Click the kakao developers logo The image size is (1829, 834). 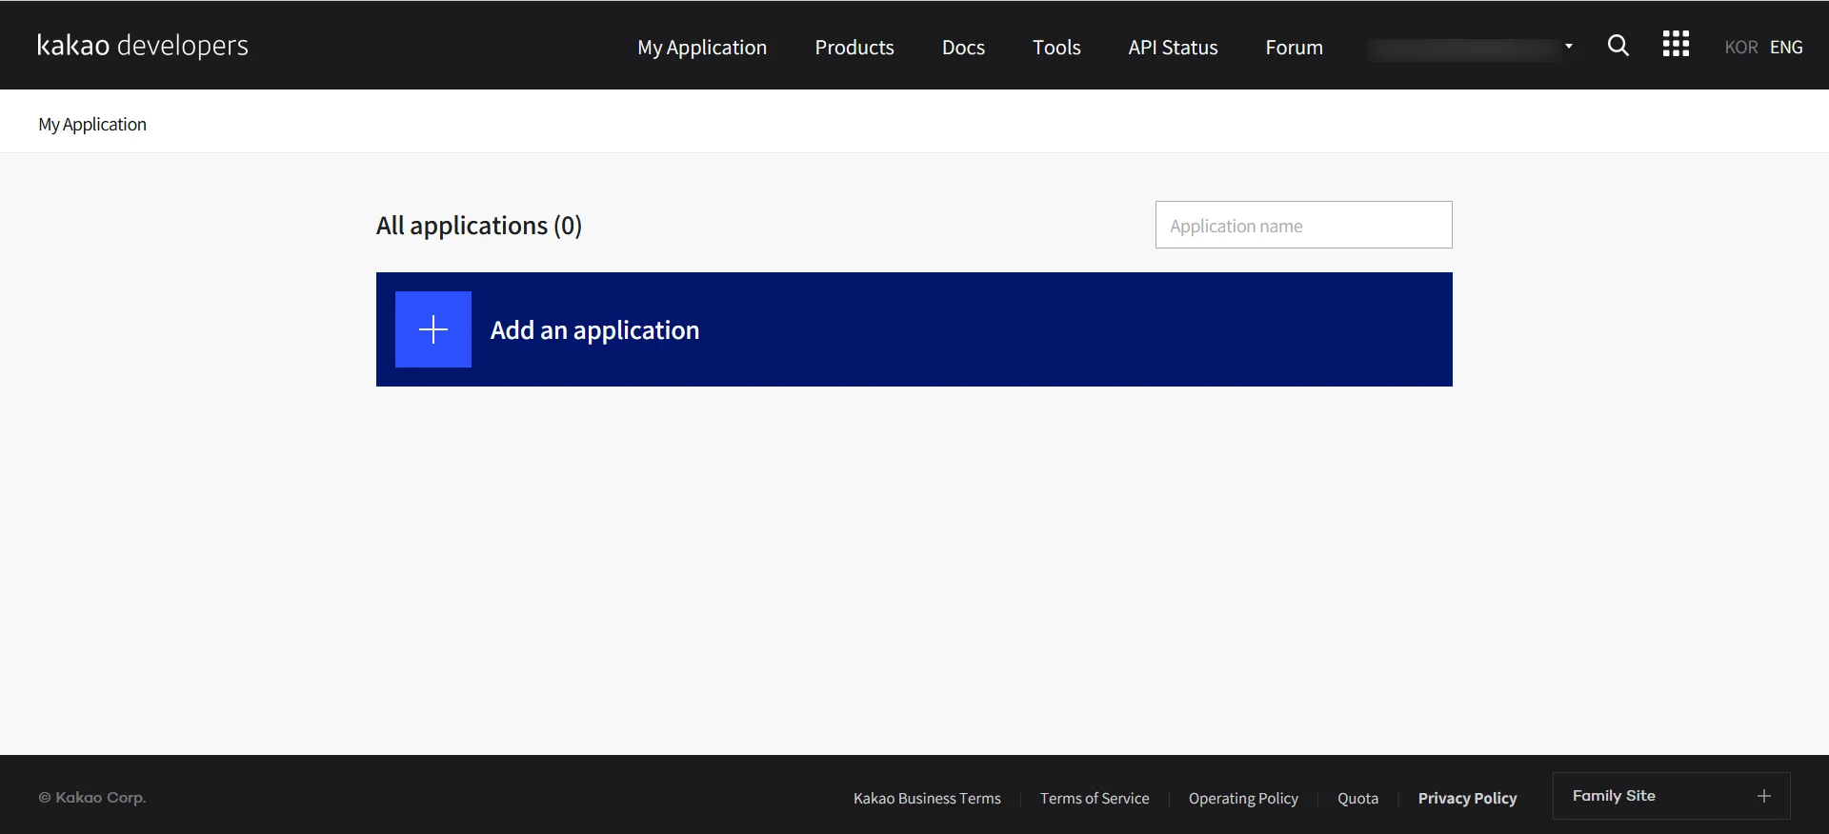pyautogui.click(x=143, y=46)
